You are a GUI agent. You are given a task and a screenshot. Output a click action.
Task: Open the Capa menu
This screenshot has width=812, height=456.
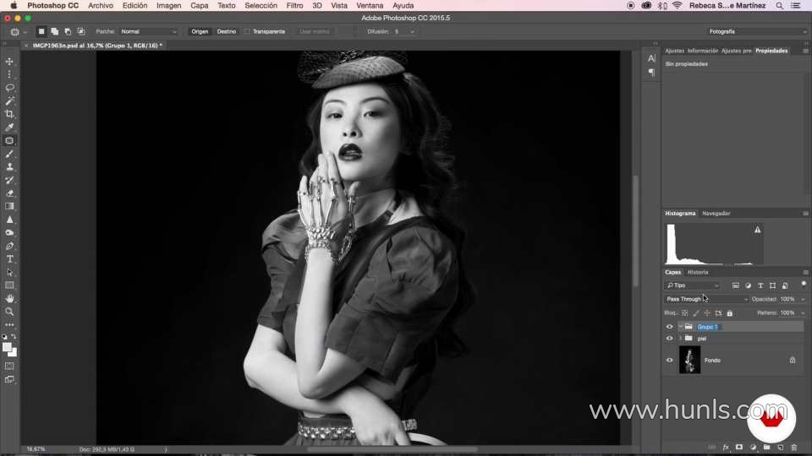point(199,6)
